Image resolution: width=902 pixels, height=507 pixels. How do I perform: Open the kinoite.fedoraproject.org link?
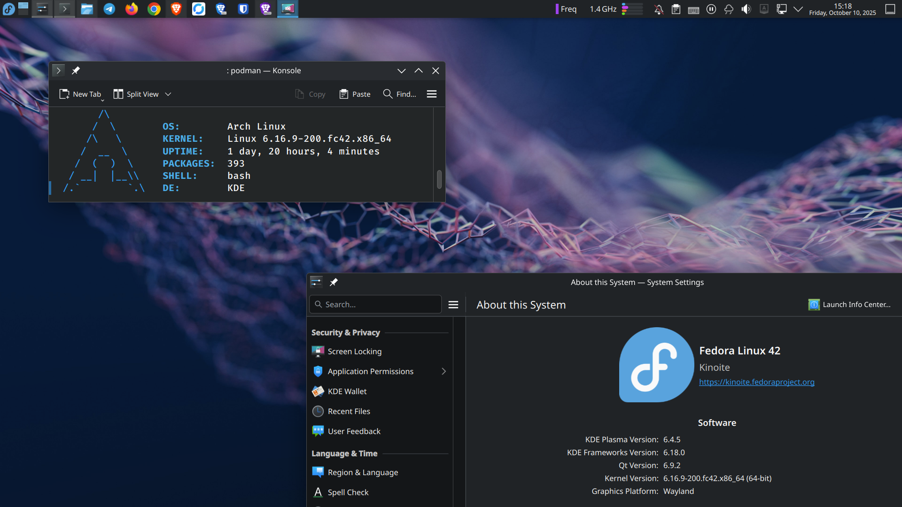(756, 382)
